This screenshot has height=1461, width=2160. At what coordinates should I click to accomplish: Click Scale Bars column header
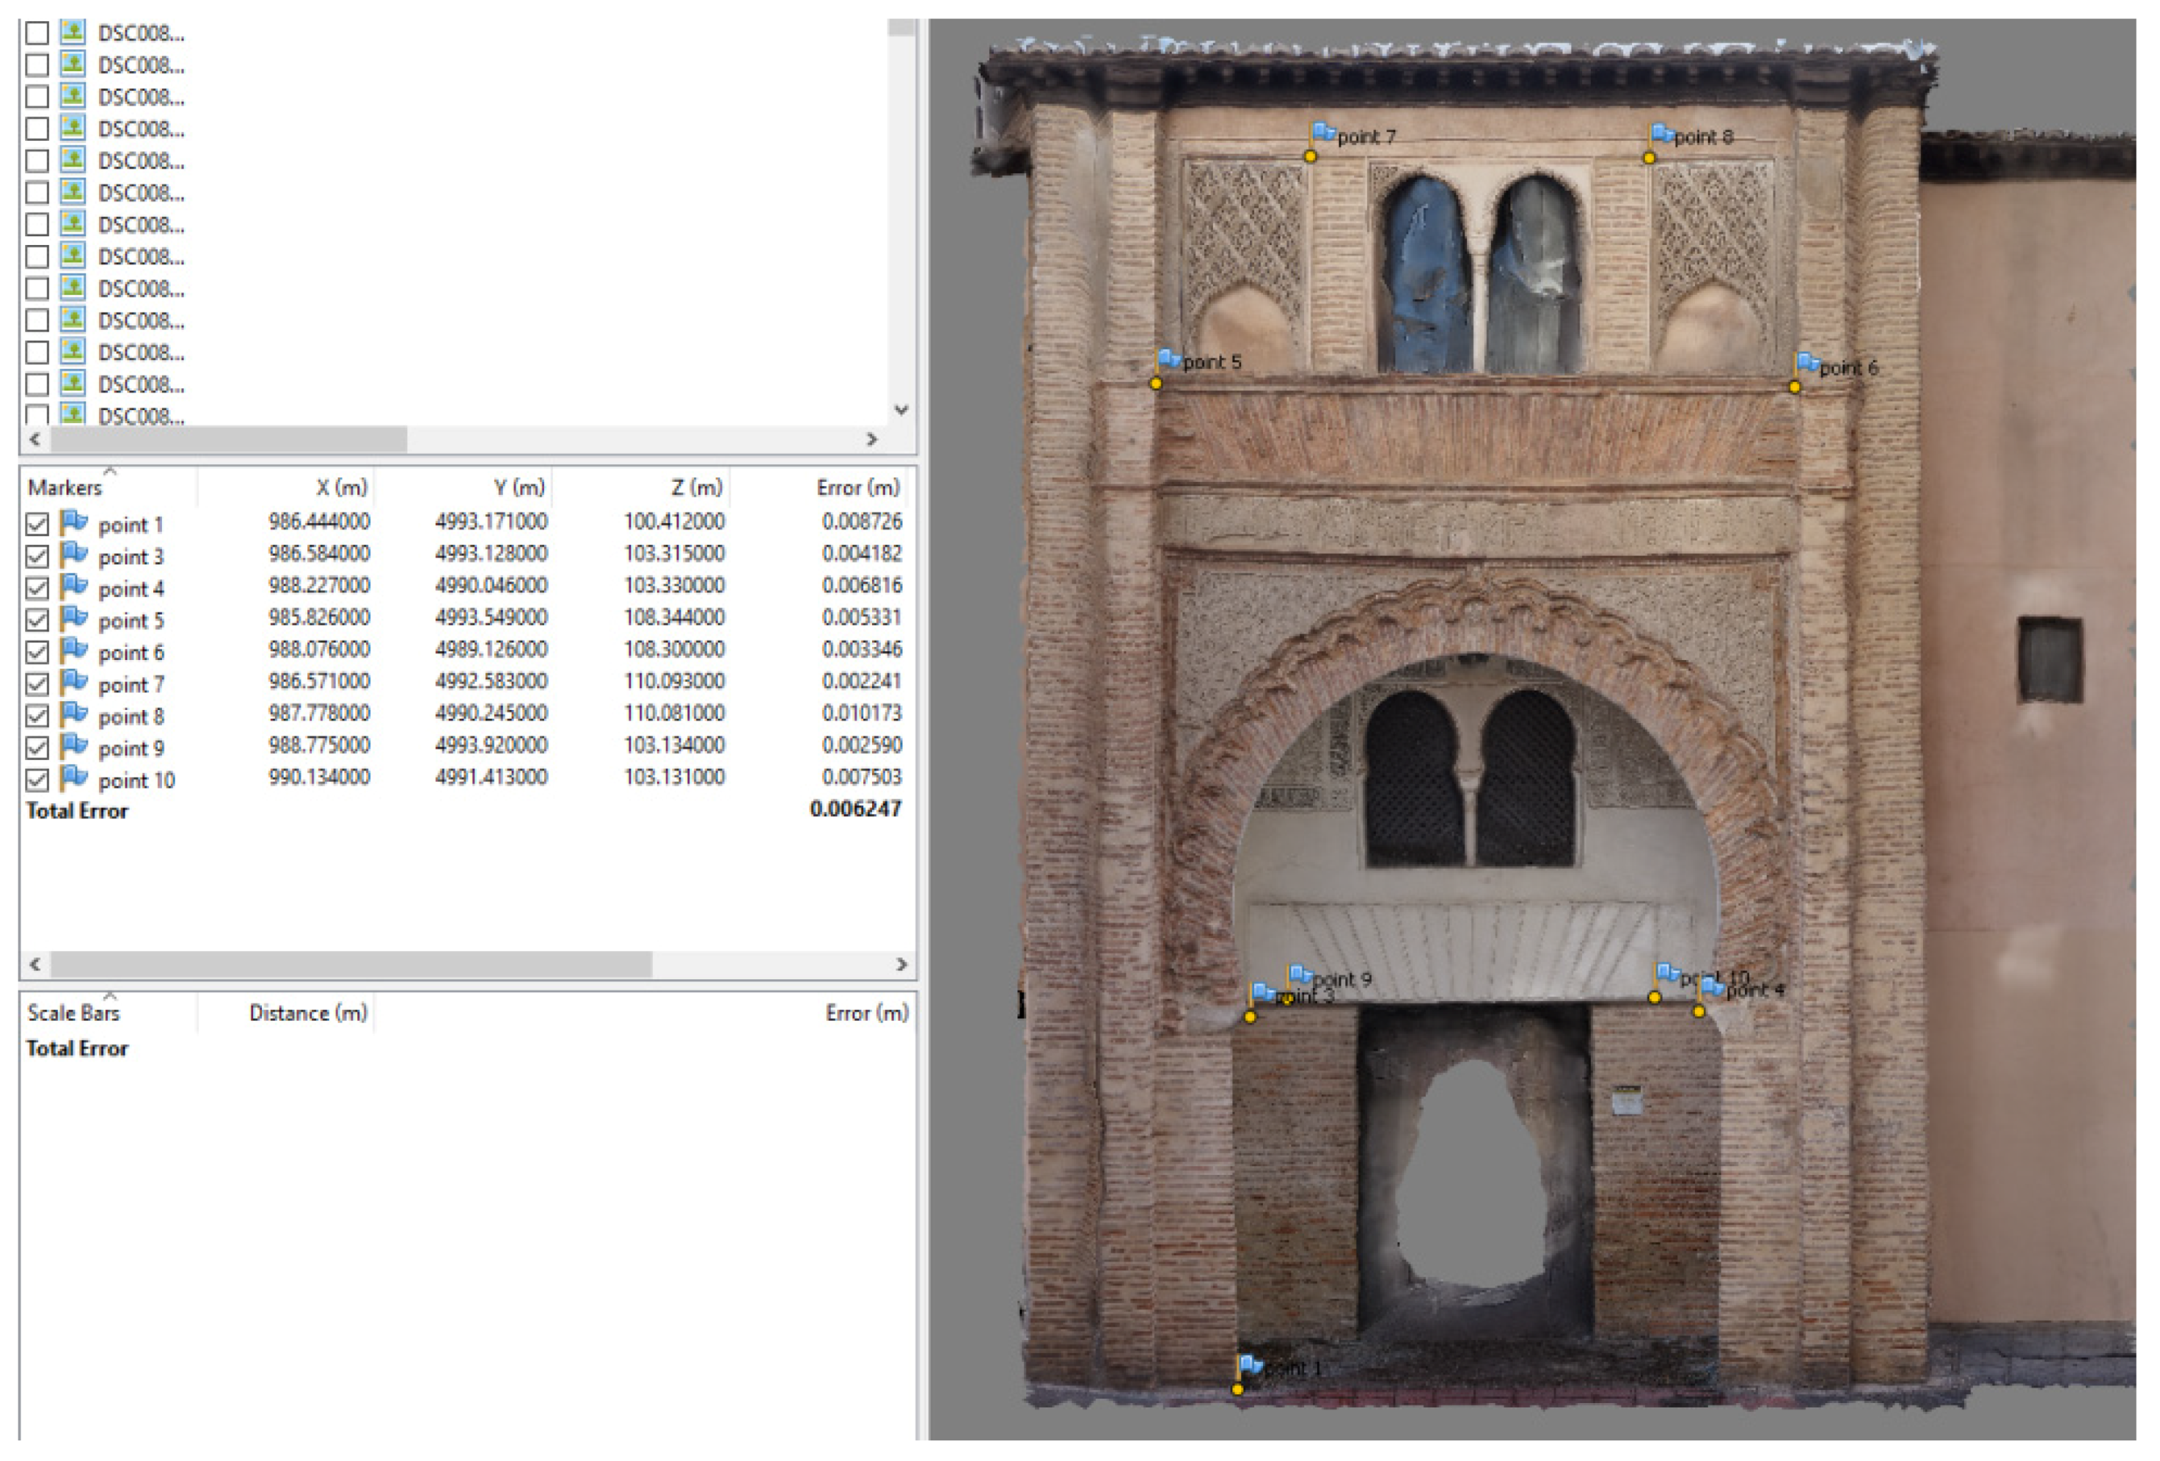(x=73, y=1013)
